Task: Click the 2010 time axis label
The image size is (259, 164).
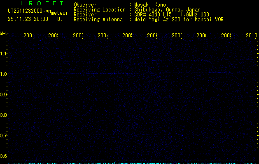Action: [x=252, y=35]
